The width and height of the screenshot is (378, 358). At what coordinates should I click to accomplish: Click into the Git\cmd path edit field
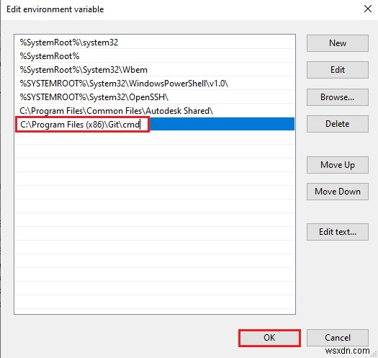coord(83,125)
